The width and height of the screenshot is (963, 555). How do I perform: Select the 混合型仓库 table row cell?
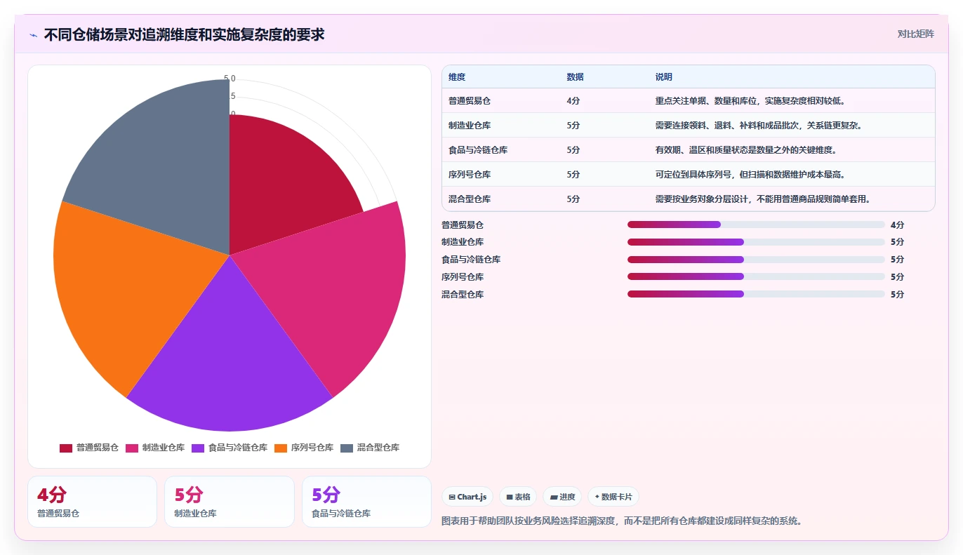point(470,199)
